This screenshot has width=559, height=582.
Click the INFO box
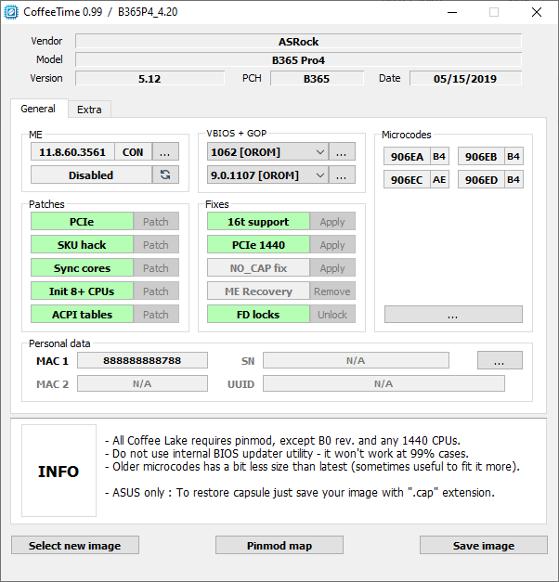pos(59,471)
